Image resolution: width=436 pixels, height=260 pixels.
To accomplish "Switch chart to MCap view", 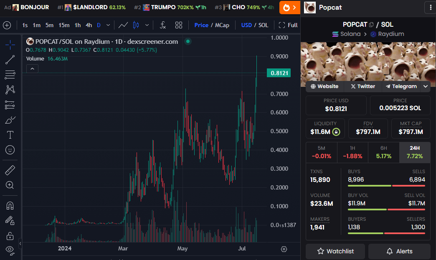I will coord(222,25).
